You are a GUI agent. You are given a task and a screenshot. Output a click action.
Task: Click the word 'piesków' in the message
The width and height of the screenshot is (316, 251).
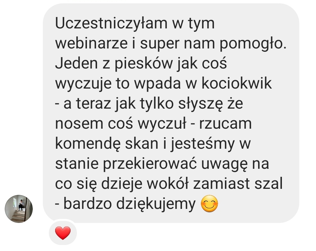pyautogui.click(x=144, y=64)
